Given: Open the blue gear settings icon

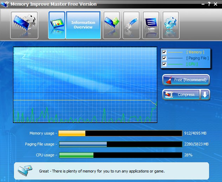Looking at the screenshot, I should [171, 25].
